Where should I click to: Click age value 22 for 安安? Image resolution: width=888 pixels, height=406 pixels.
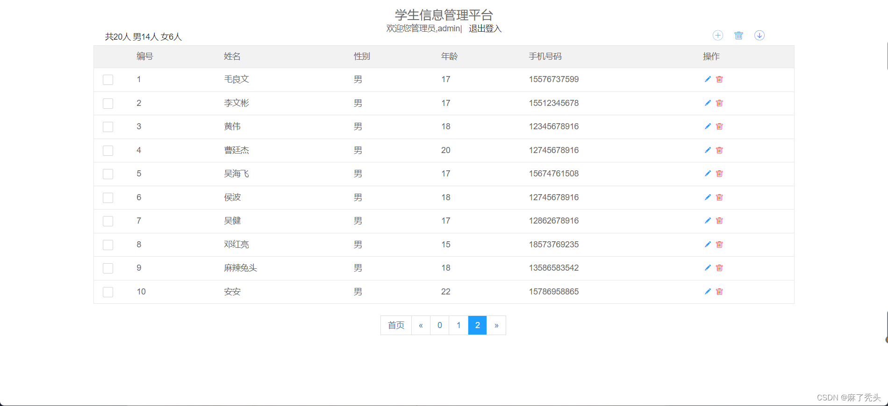point(446,292)
